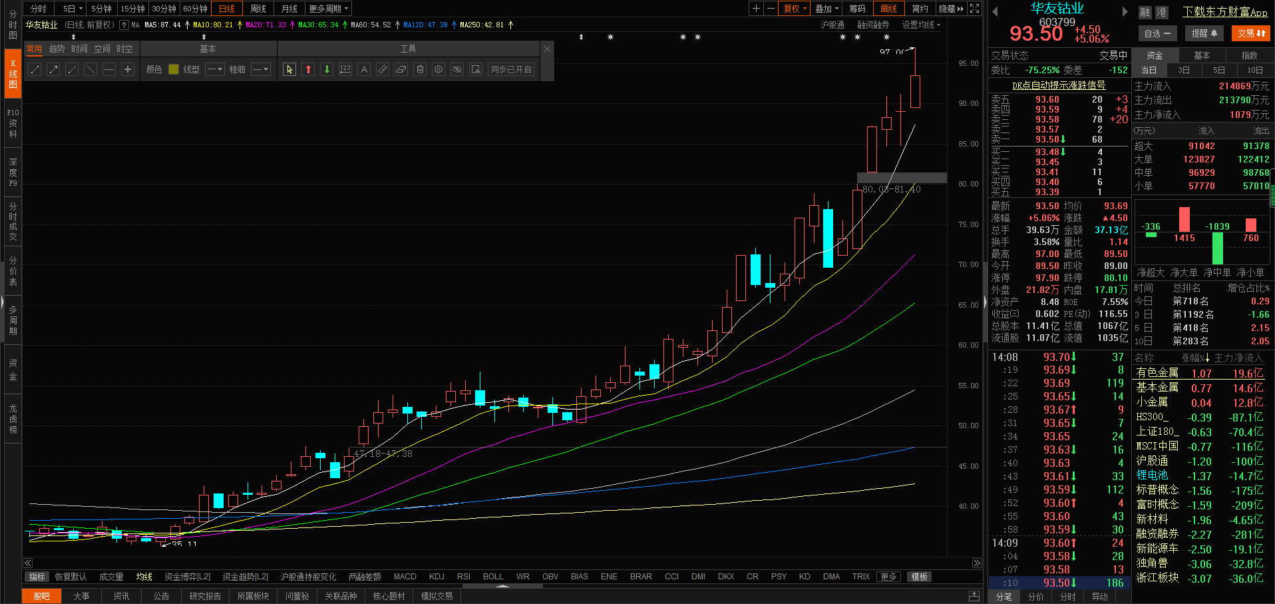1275x604 pixels.
Task: Click 恢复默认 restore default button
Action: [x=71, y=577]
